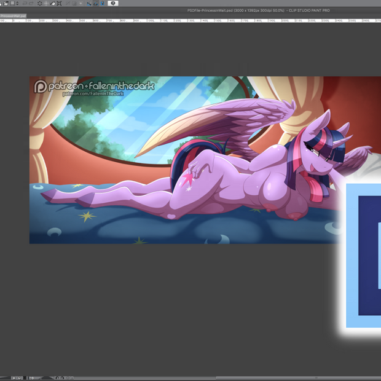Click zoom in button in bottom status bar
The height and width of the screenshot is (381, 381).
20,378
